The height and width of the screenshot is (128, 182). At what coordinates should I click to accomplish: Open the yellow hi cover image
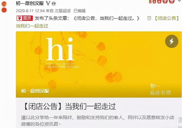tap(99, 64)
